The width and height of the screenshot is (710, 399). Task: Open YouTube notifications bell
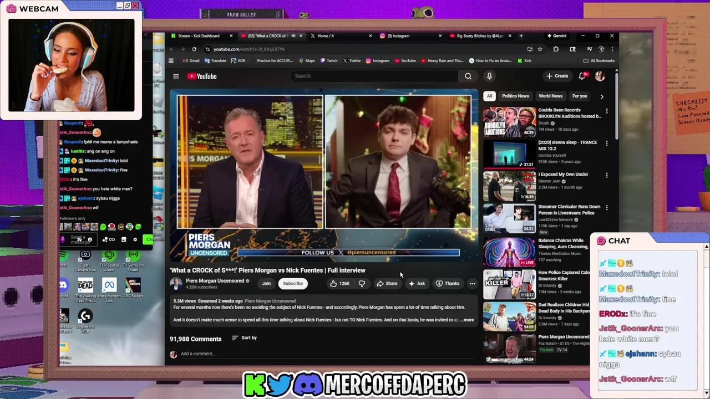582,76
